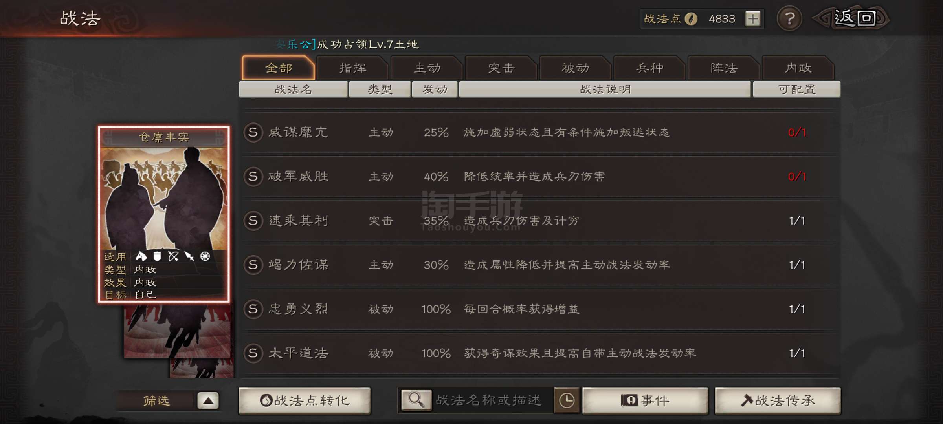The width and height of the screenshot is (943, 424).
Task: Open the 筛选 filter menu
Action: point(156,400)
